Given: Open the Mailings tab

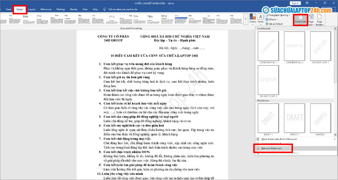Looking at the screenshot, I should pos(61,9).
